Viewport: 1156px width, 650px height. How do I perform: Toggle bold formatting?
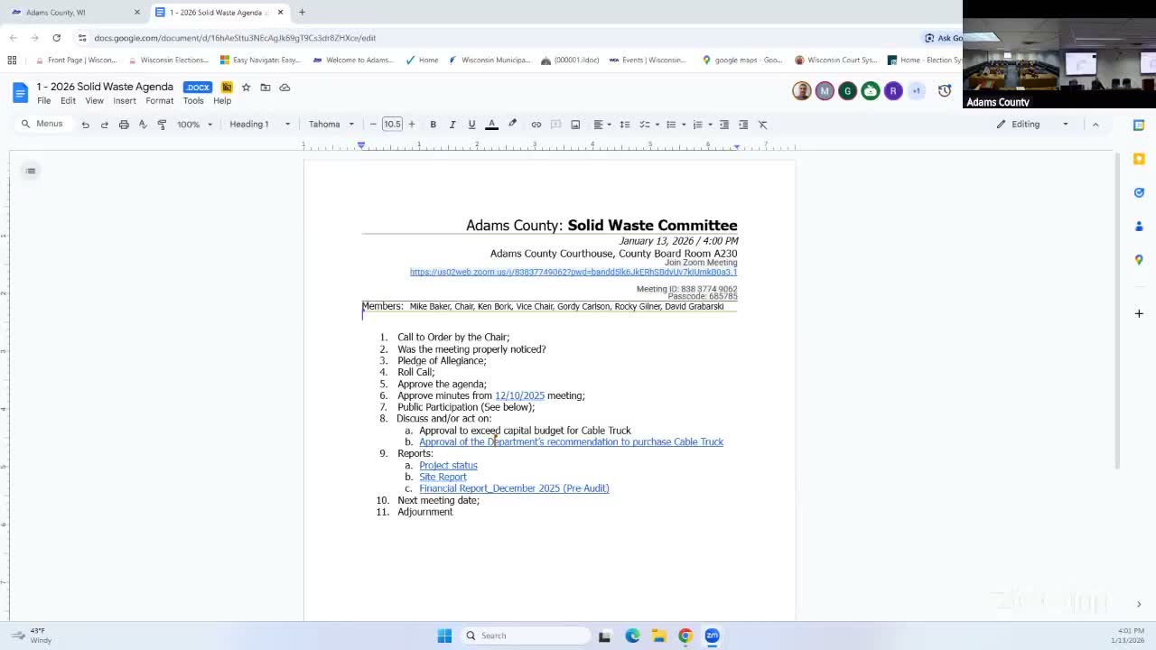(x=433, y=124)
